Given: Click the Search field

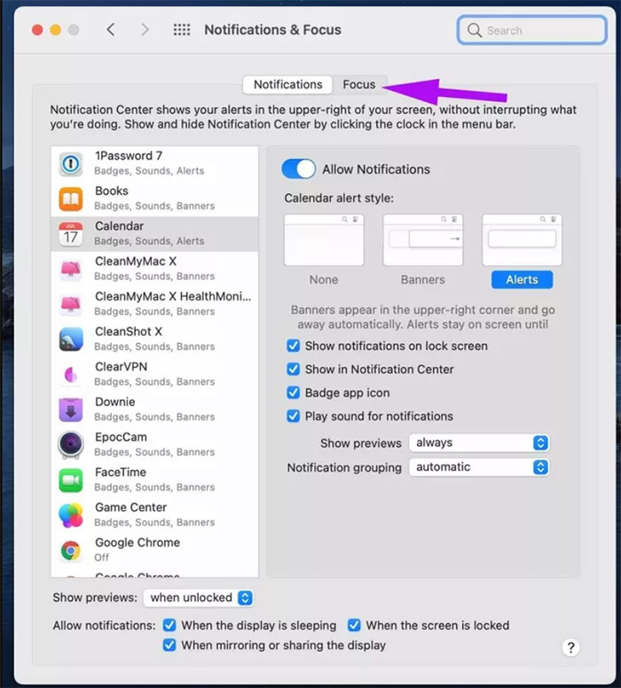Looking at the screenshot, I should (532, 30).
